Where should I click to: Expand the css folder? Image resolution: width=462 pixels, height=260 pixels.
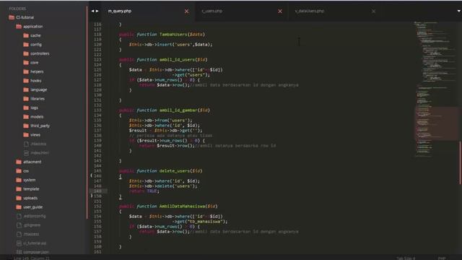pos(22,171)
